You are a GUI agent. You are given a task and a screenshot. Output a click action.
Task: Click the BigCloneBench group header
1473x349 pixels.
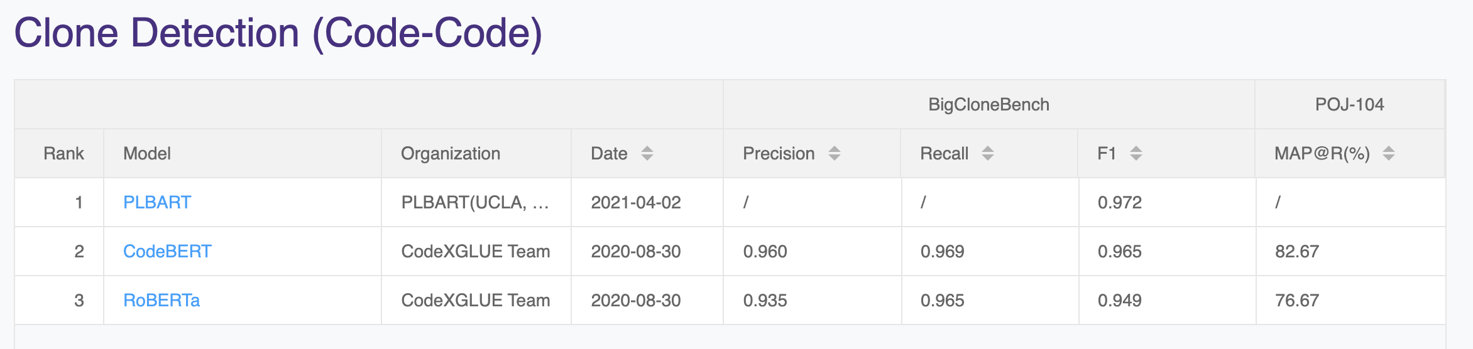pos(988,104)
